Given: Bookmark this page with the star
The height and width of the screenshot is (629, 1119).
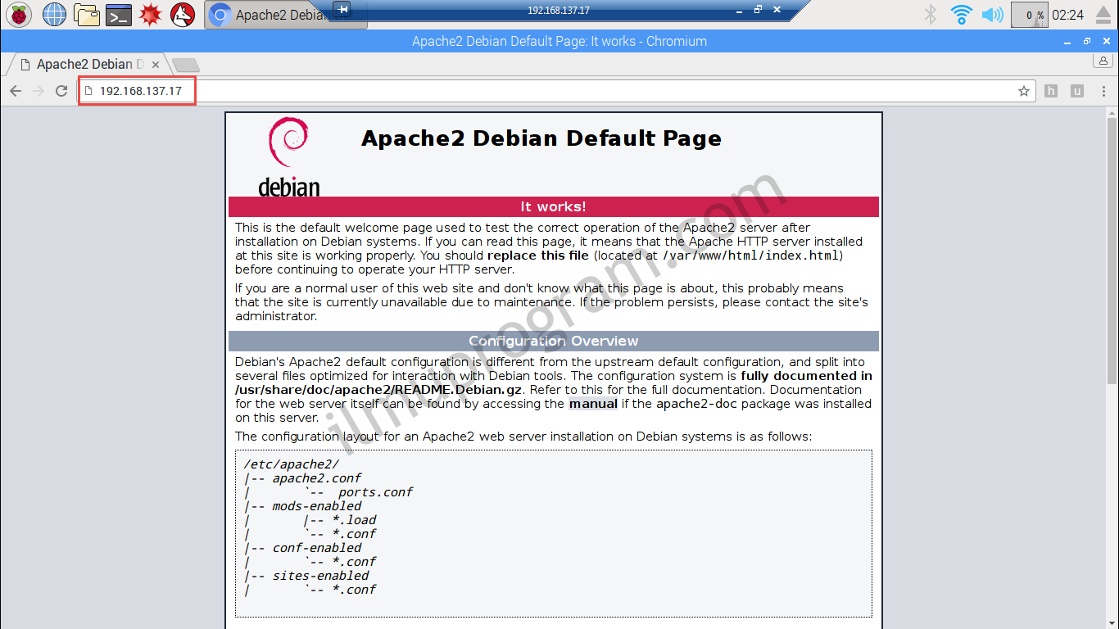Looking at the screenshot, I should (x=1024, y=91).
